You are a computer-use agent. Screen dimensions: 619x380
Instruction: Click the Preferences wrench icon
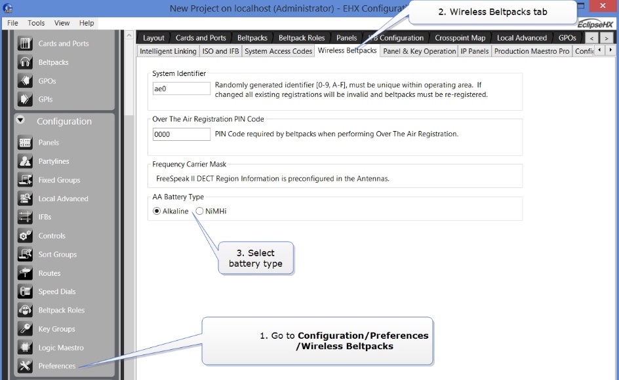(x=25, y=366)
